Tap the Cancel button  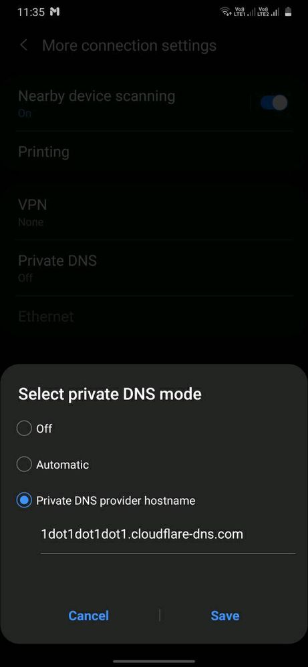[x=88, y=616]
